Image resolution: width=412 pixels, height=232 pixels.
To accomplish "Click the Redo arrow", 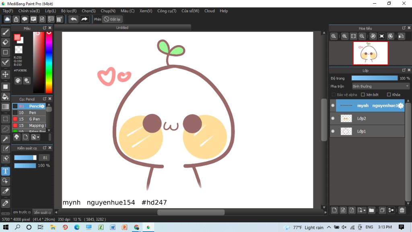I will pos(84,19).
